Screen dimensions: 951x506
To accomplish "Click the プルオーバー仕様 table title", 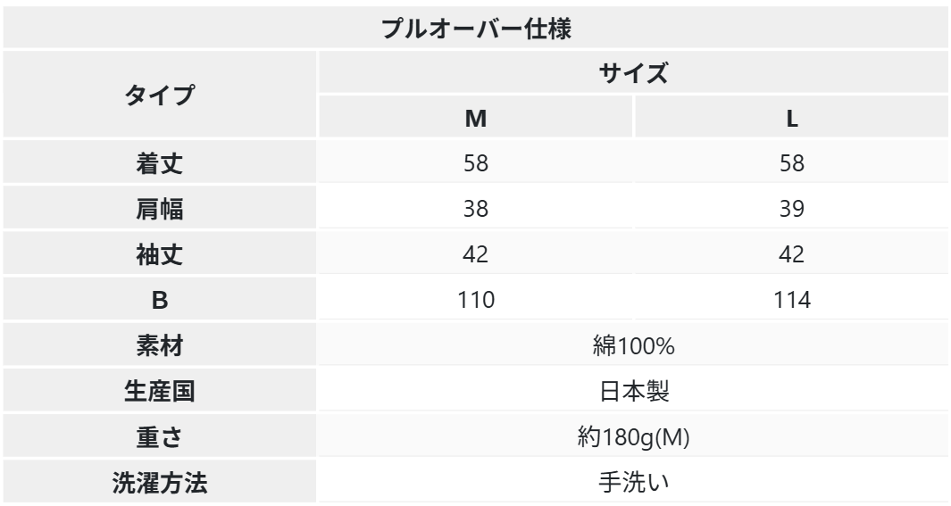I will (475, 27).
